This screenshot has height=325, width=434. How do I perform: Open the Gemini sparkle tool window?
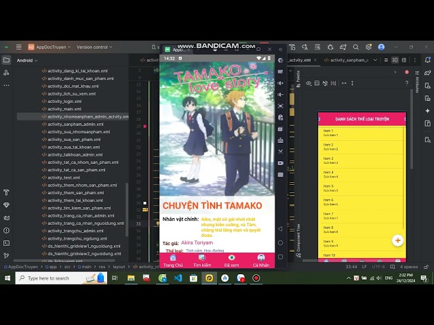tap(428, 111)
